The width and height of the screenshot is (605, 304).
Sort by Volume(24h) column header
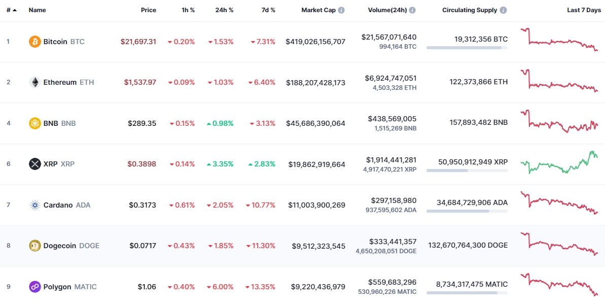[x=387, y=10]
